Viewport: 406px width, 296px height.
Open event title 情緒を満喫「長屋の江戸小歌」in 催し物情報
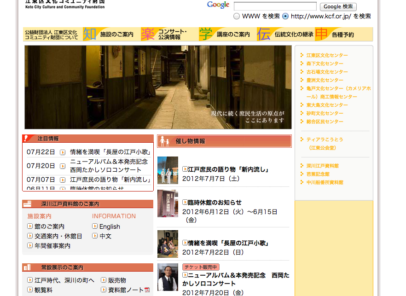[x=228, y=243]
